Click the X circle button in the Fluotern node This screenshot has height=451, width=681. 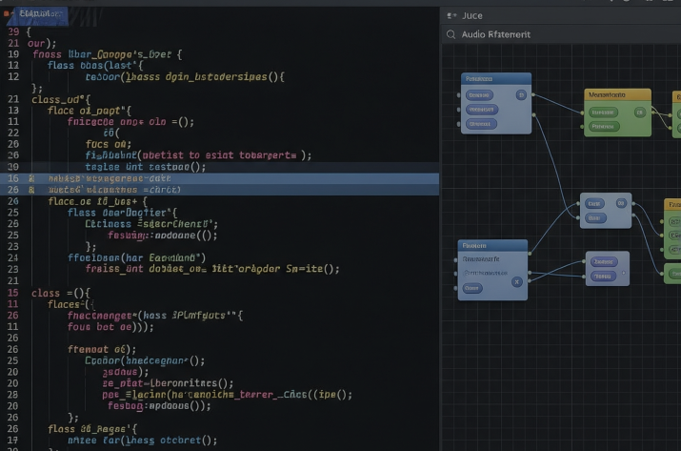click(x=516, y=282)
